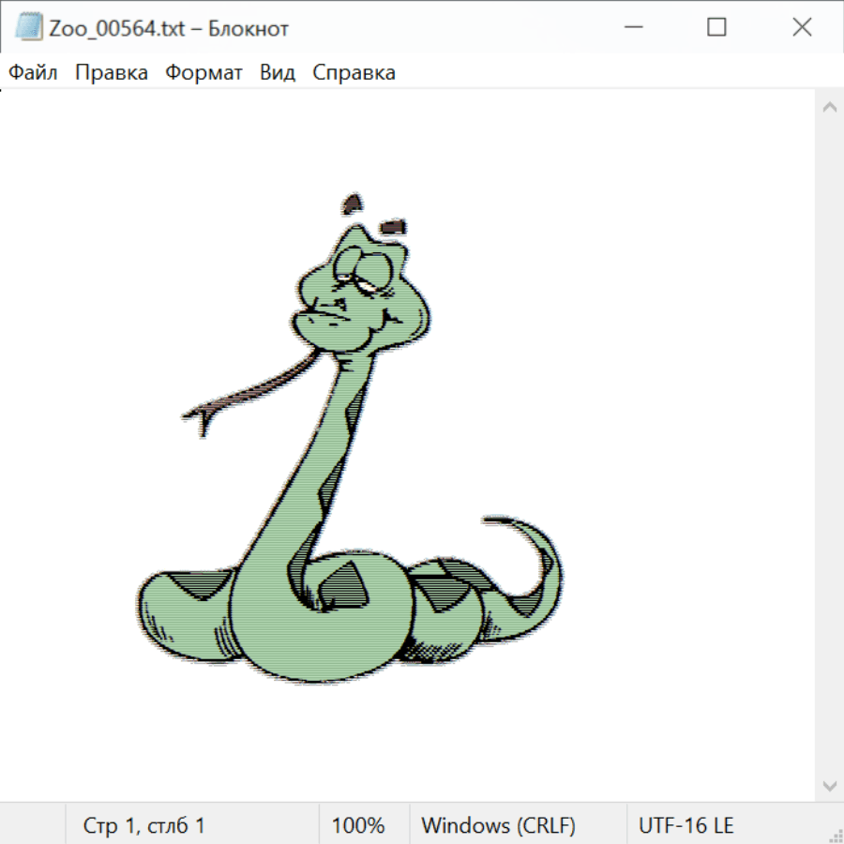Click the scroll down arrow
Screen dimensions: 844x844
(x=829, y=785)
